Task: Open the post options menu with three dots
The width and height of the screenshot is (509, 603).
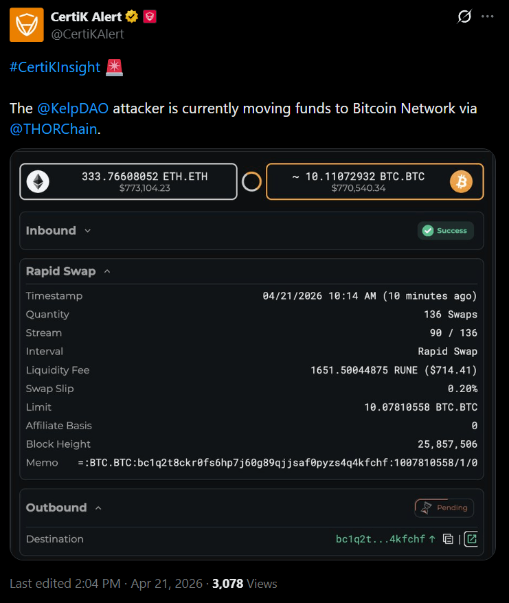Action: tap(489, 16)
